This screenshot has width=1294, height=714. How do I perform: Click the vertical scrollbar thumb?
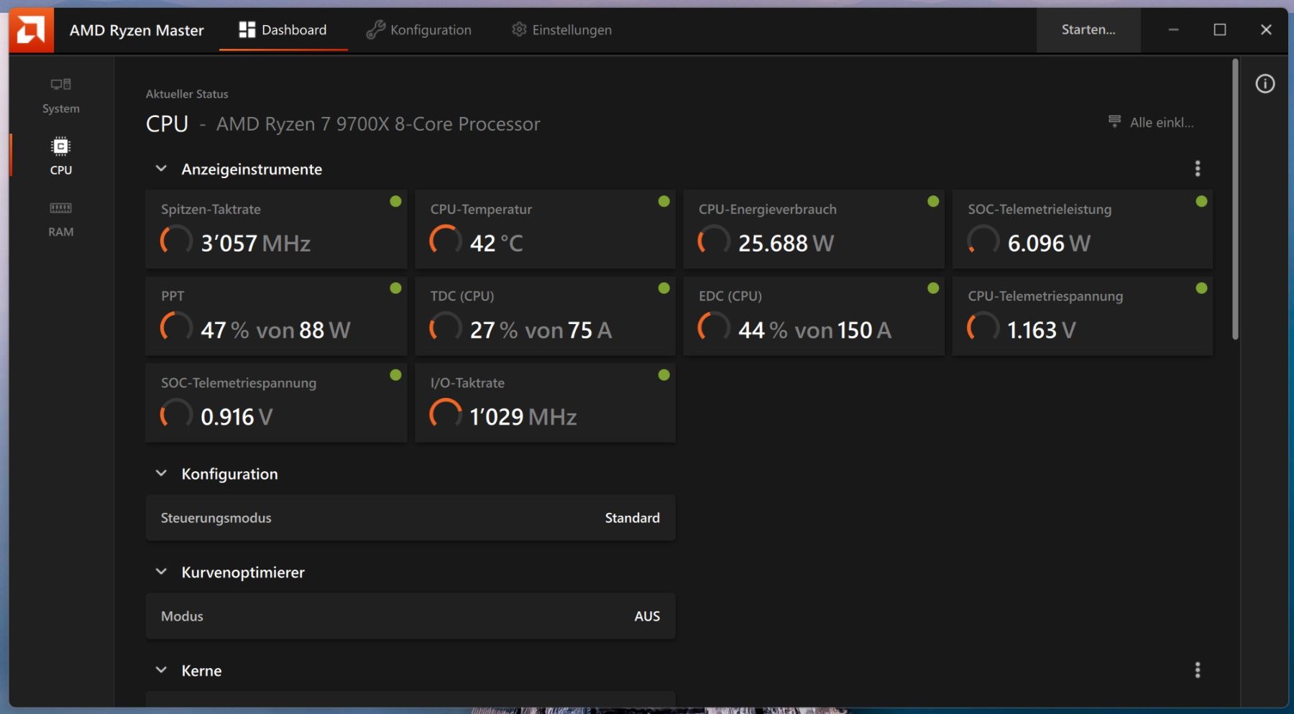pyautogui.click(x=1236, y=199)
